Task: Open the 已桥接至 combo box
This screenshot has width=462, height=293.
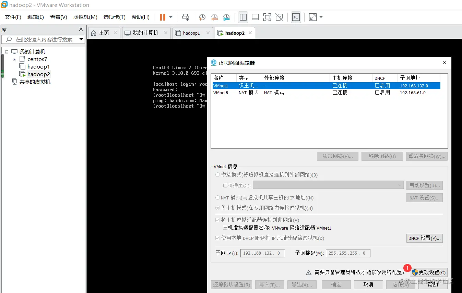Action: pyautogui.click(x=328, y=185)
